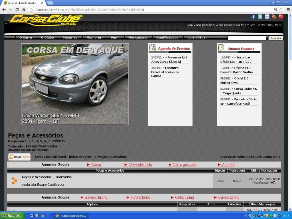Image resolution: width=292 pixels, height=219 pixels.
Task: View latest post icon next to Classificados
Action: point(273,183)
